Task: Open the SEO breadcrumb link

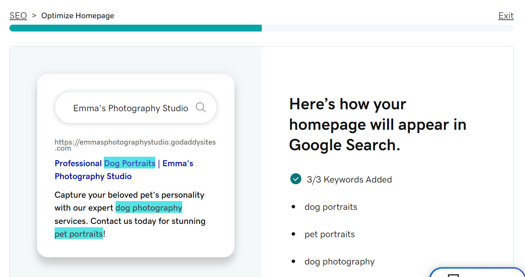Action: coord(18,16)
